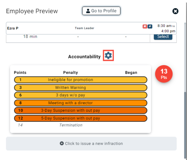
Task: Click the blue tag icon beside the shift time
Action: (x=150, y=27)
